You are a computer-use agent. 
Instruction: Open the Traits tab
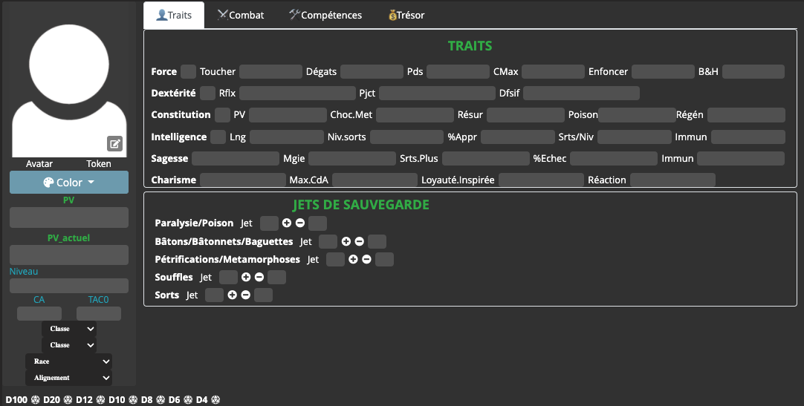(x=174, y=15)
